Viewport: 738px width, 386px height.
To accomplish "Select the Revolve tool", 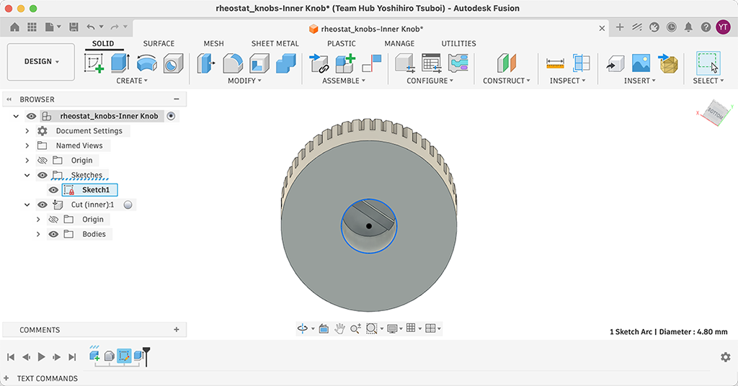I will [147, 63].
